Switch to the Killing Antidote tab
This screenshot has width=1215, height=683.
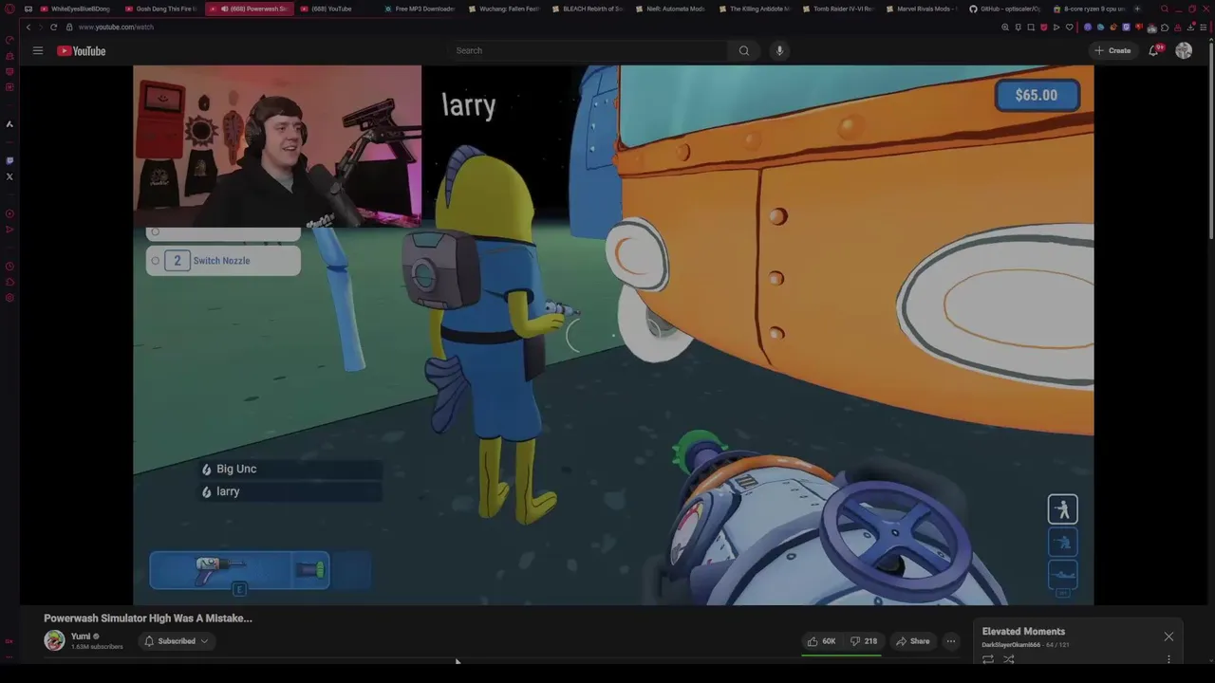point(754,9)
